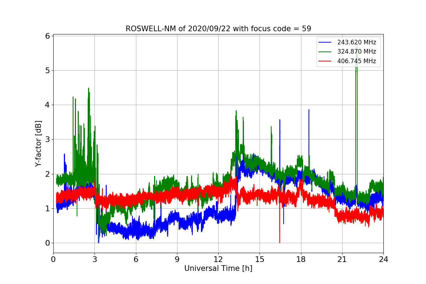Screen dimensions: 426x284
Task: Click x-axis tick label 12
Action: (218, 260)
